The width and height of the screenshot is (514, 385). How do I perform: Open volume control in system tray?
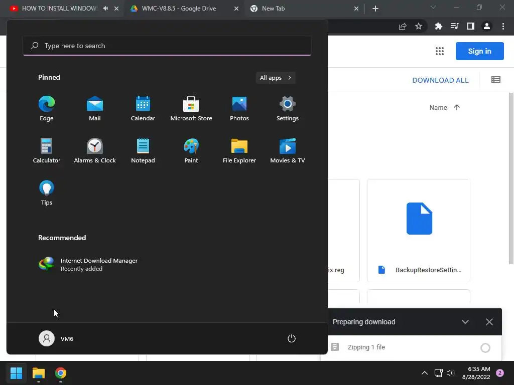[450, 373]
